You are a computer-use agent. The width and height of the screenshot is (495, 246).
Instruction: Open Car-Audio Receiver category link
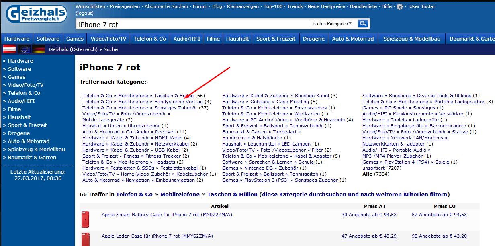coord(129,132)
